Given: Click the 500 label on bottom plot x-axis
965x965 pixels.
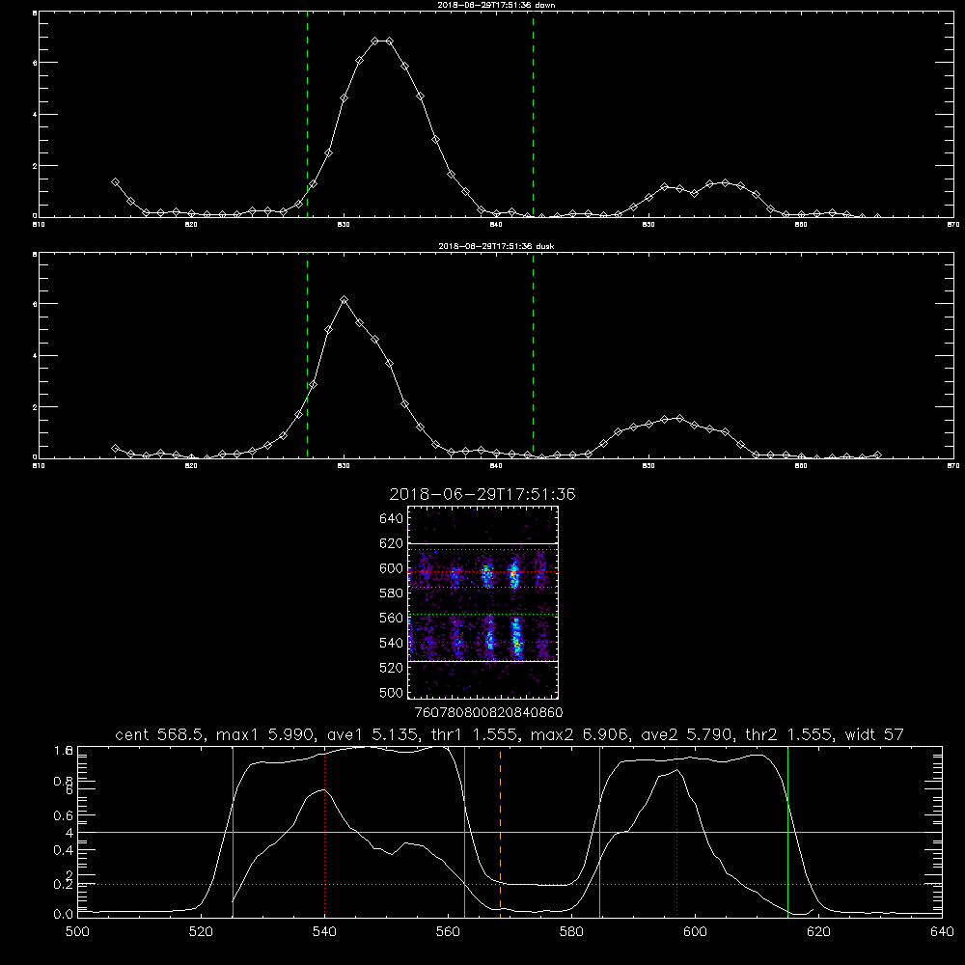Looking at the screenshot, I should (x=77, y=932).
